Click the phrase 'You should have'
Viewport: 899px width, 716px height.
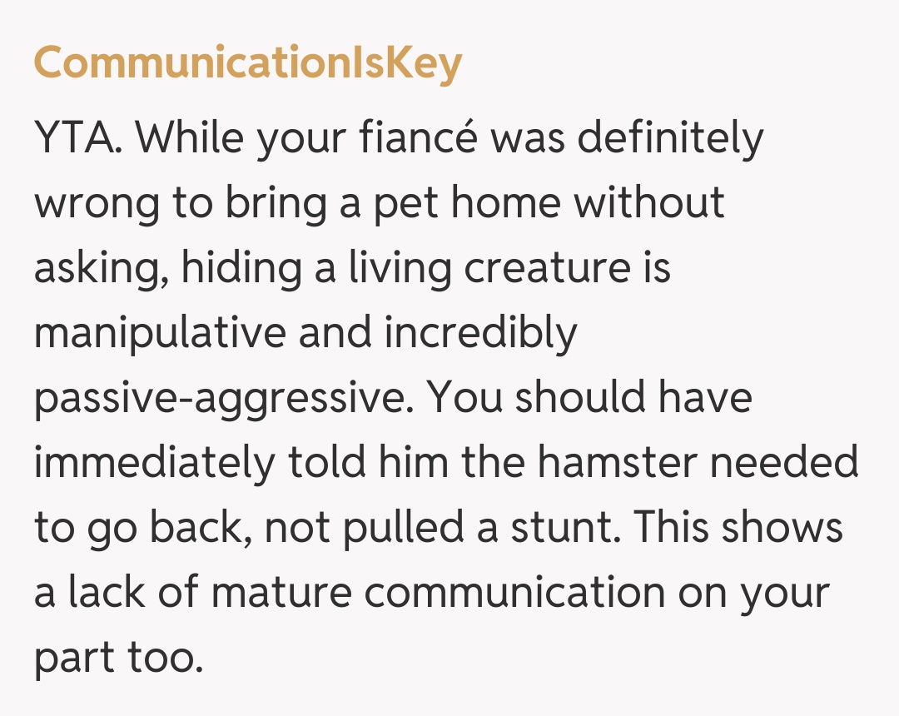point(590,398)
